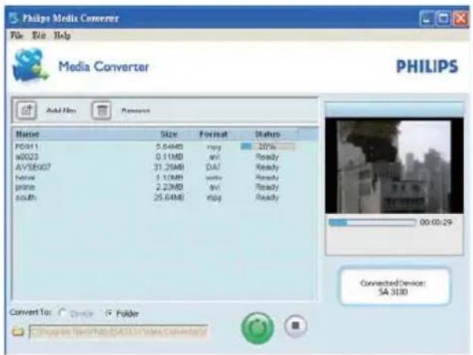
Task: Select the south file row
Action: 164,198
